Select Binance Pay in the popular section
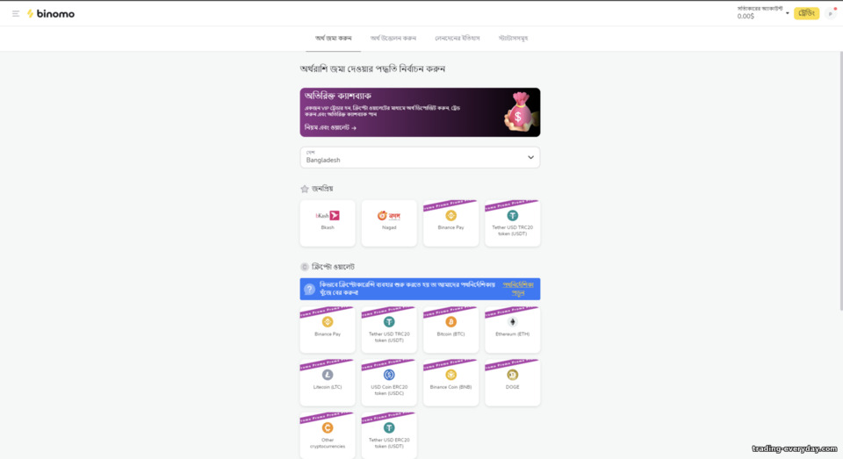 (x=450, y=223)
